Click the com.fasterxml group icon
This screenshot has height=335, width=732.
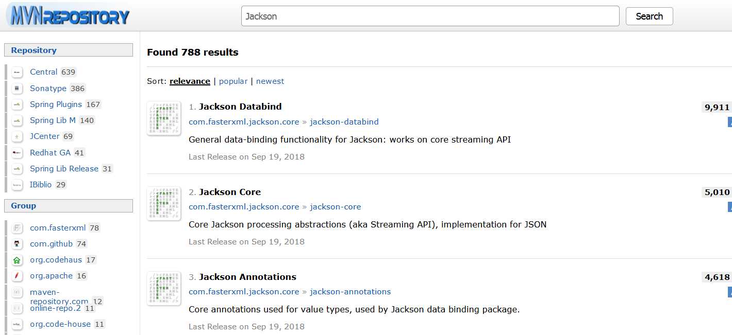(x=17, y=228)
